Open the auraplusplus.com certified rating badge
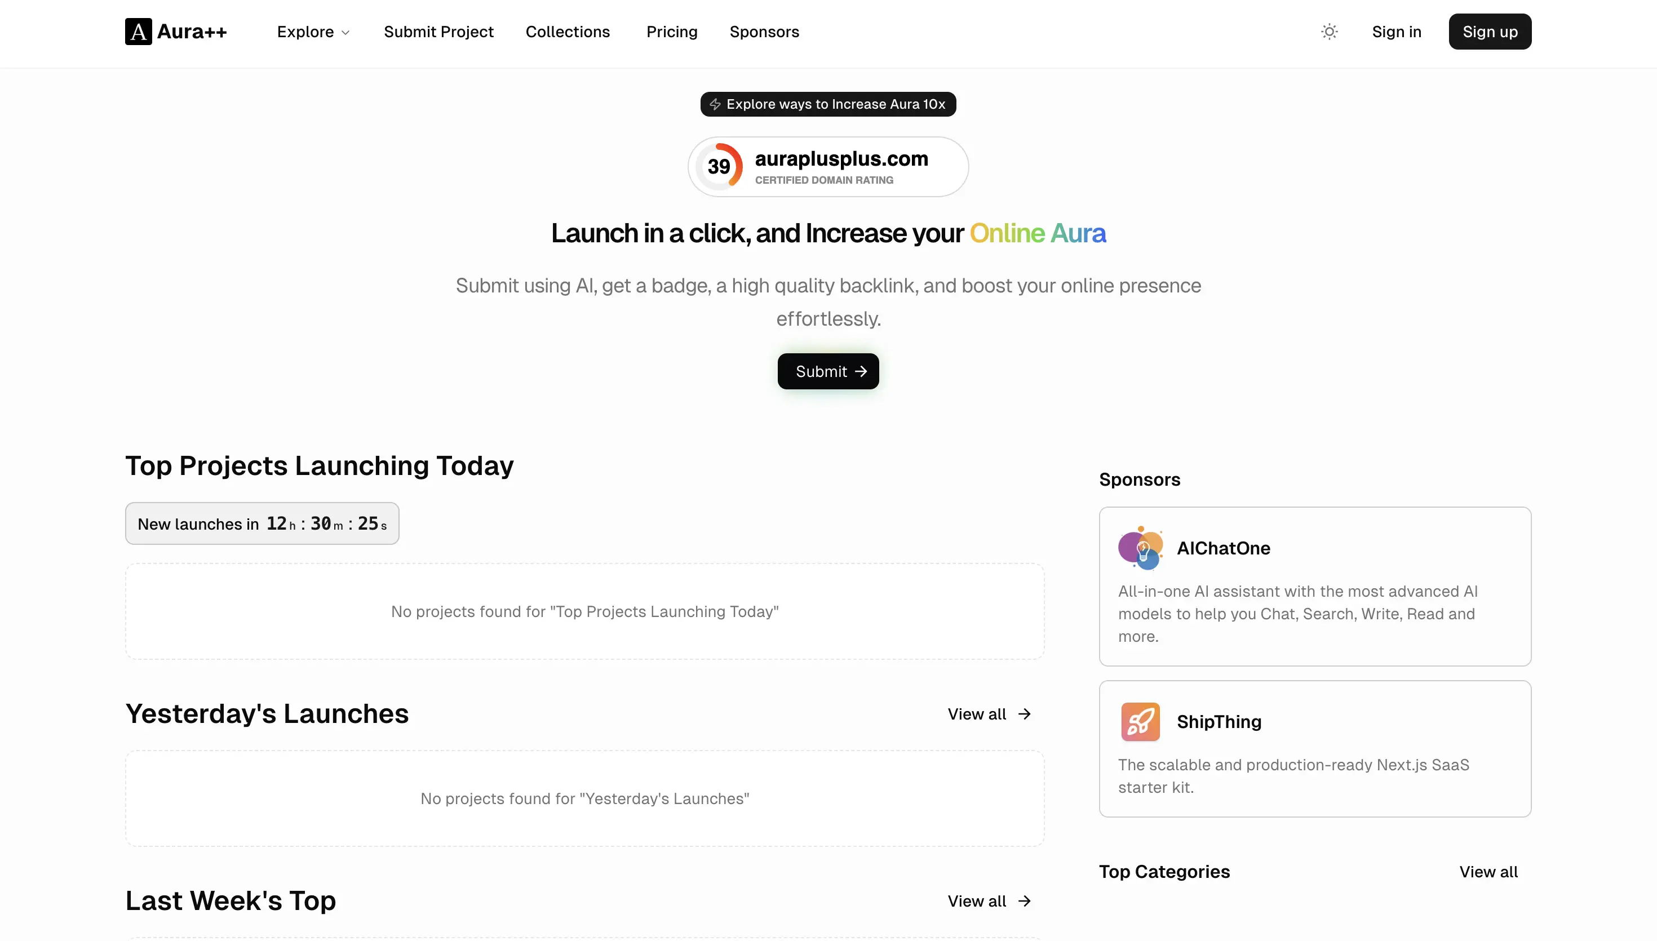Viewport: 1657px width, 941px height. (828, 167)
